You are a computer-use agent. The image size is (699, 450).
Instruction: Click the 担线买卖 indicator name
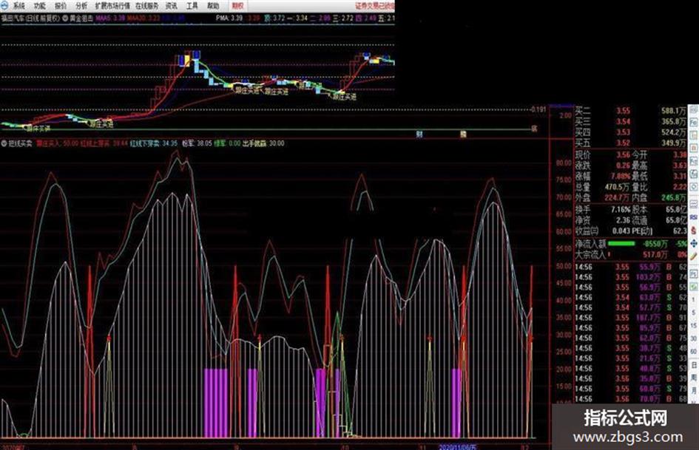point(20,143)
